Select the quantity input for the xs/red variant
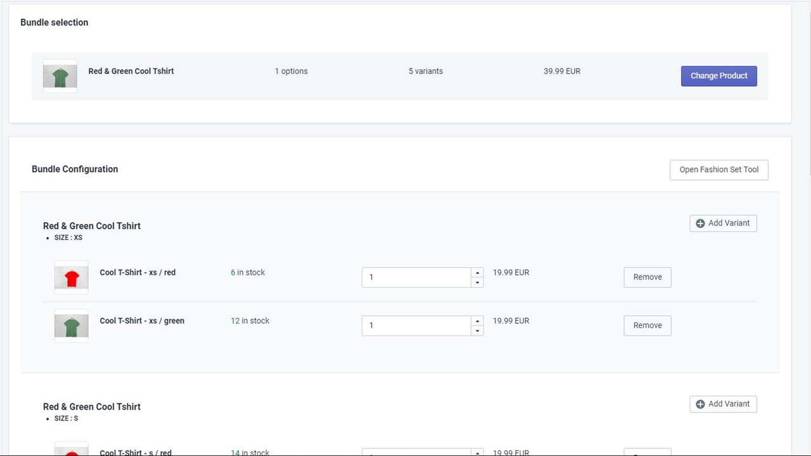Image resolution: width=811 pixels, height=456 pixels. [415, 277]
